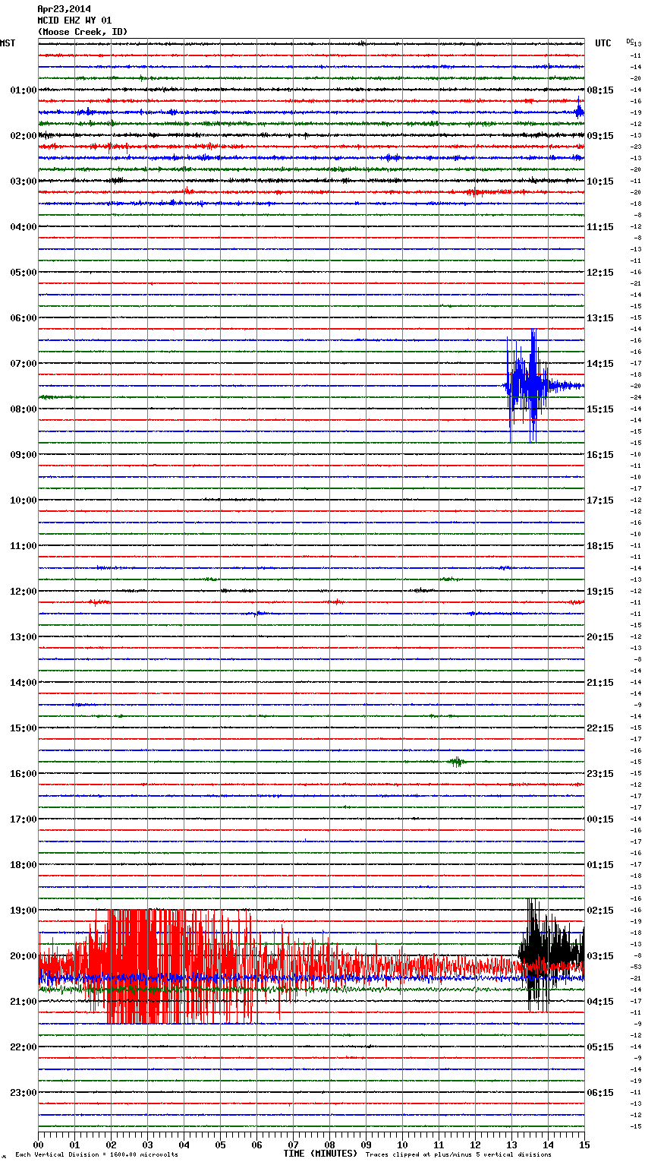645x1165 pixels.
Task: Click the black seismic event near 03:15 UTC
Action: point(550,954)
